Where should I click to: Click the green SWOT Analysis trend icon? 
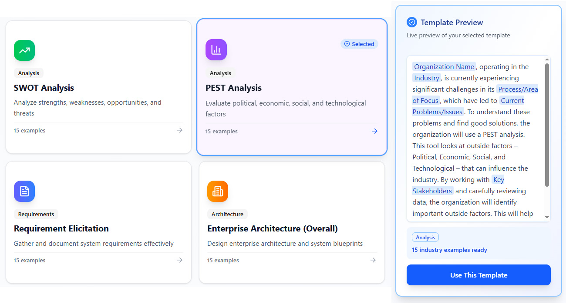tap(24, 50)
